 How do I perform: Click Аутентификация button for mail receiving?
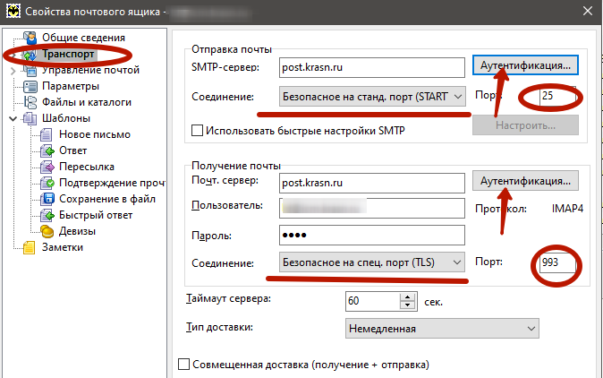coord(526,181)
